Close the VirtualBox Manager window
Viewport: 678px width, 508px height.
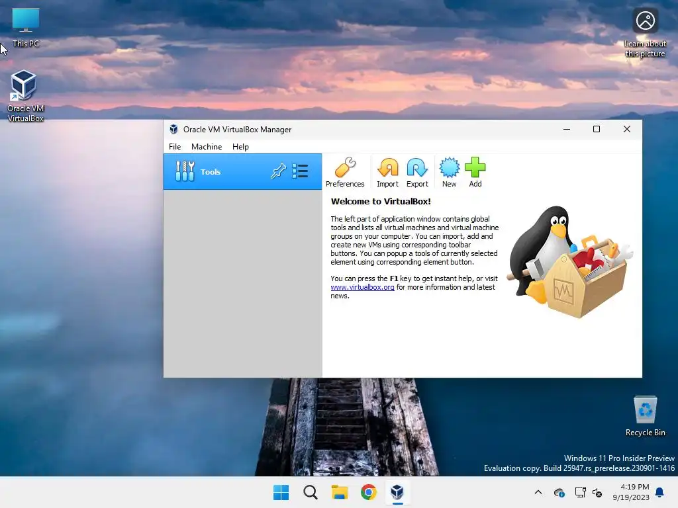click(x=626, y=129)
